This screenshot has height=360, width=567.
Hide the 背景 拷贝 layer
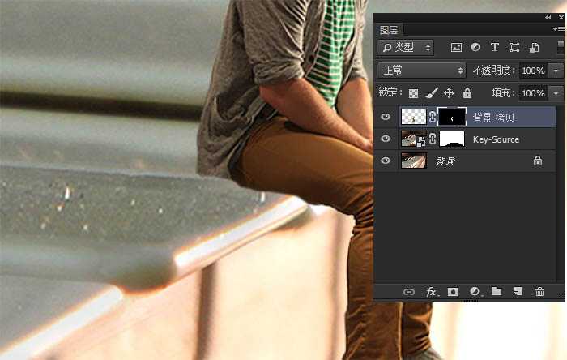[x=386, y=117]
